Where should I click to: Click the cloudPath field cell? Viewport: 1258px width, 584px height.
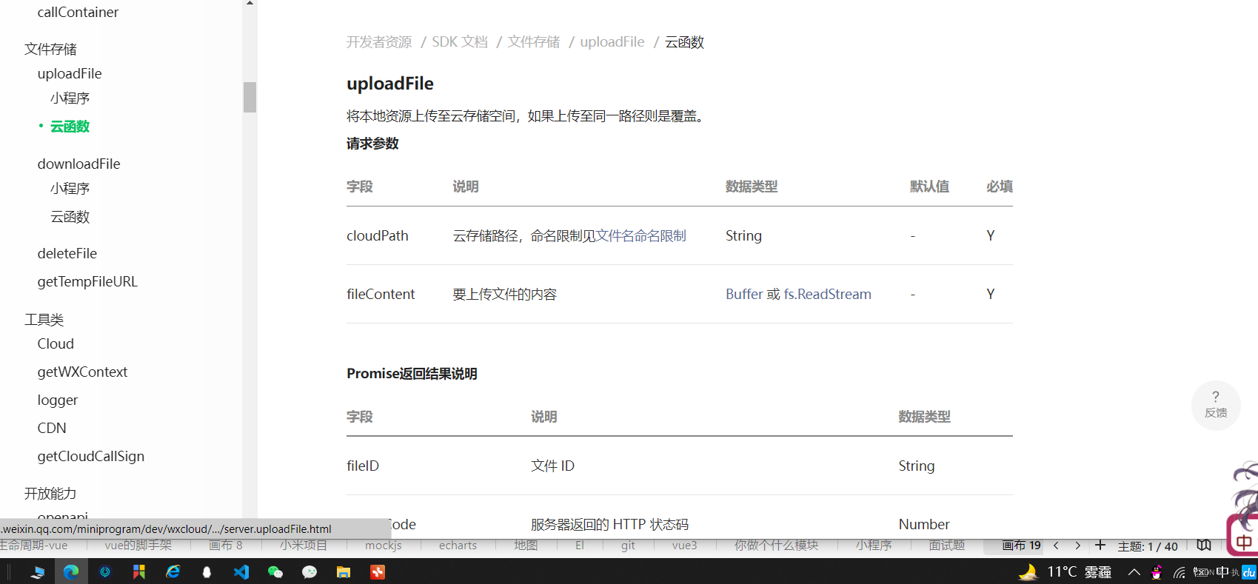pyautogui.click(x=378, y=235)
